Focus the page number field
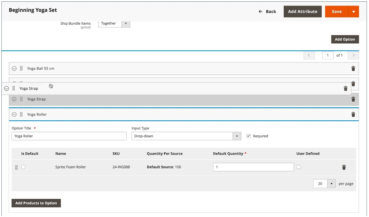 328,55
